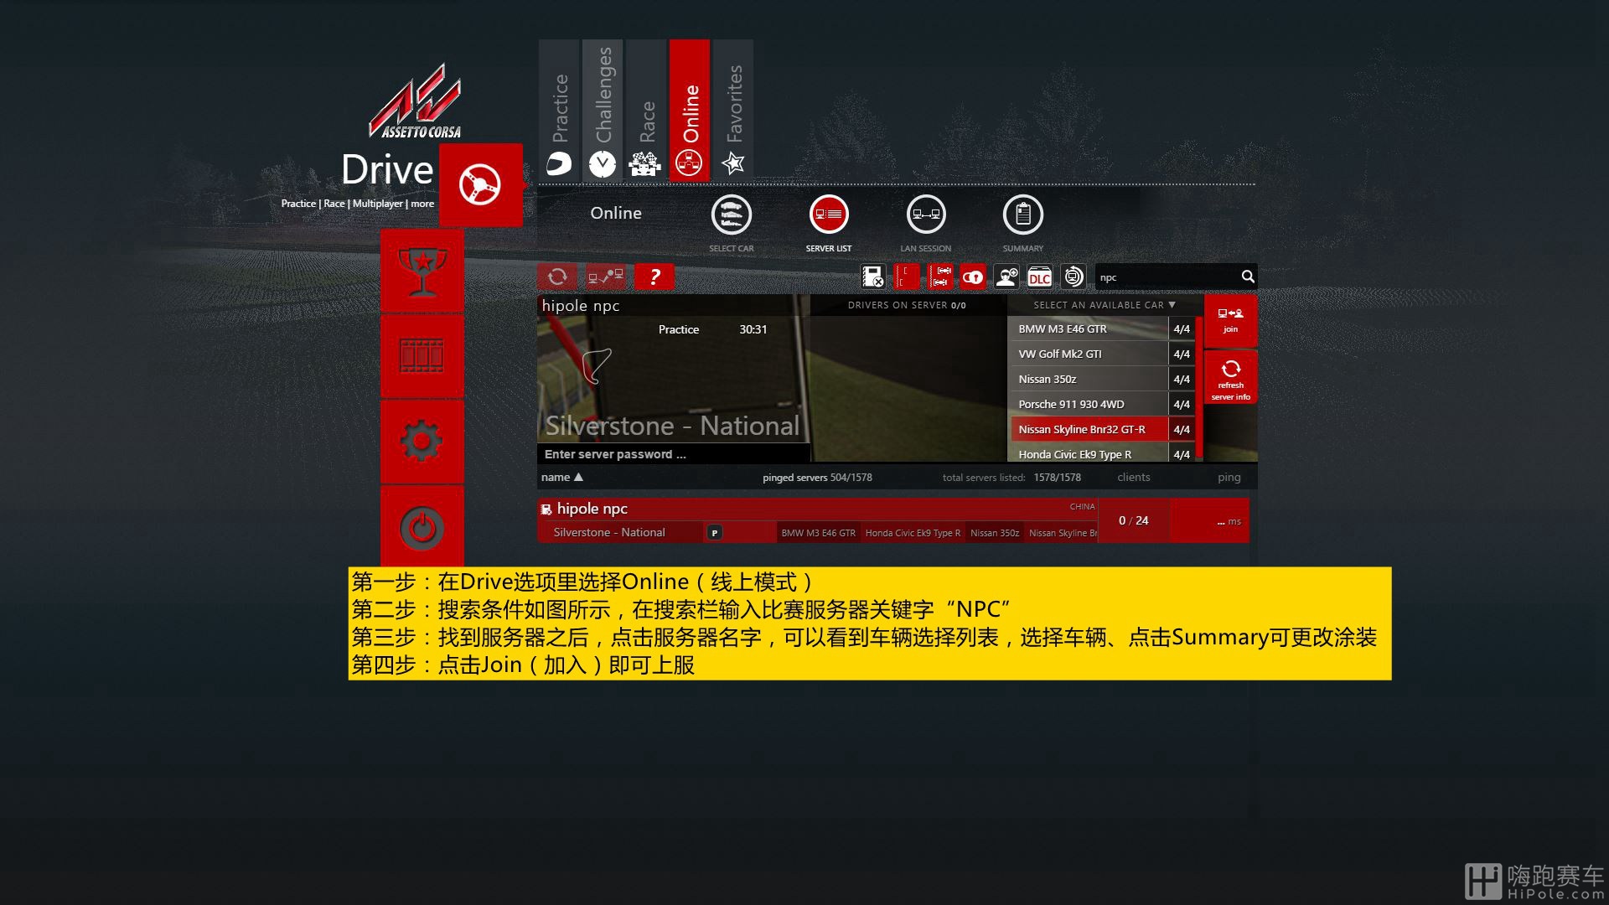1609x905 pixels.
Task: Open the Drive steering wheel menu
Action: (x=480, y=184)
